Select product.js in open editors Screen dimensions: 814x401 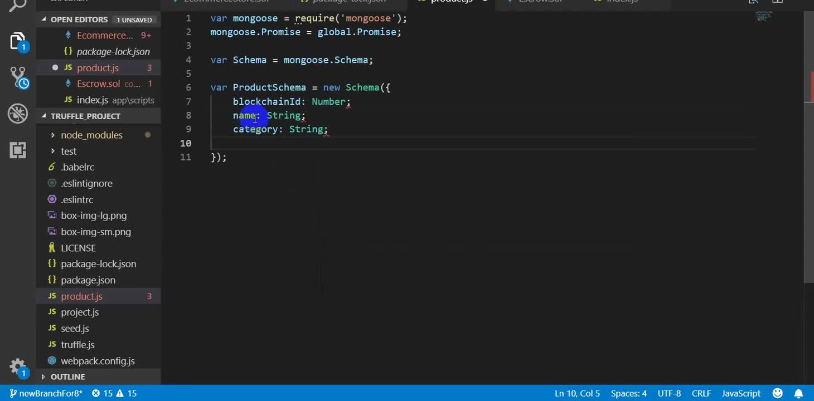click(x=98, y=67)
